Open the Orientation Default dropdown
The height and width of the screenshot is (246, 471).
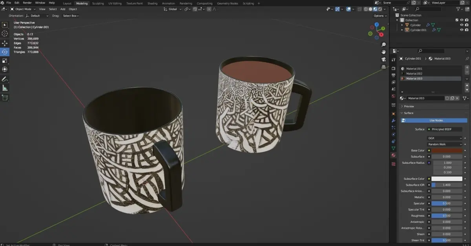(x=37, y=16)
